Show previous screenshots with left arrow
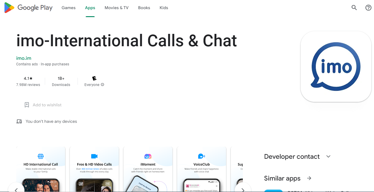 pyautogui.click(x=16, y=188)
